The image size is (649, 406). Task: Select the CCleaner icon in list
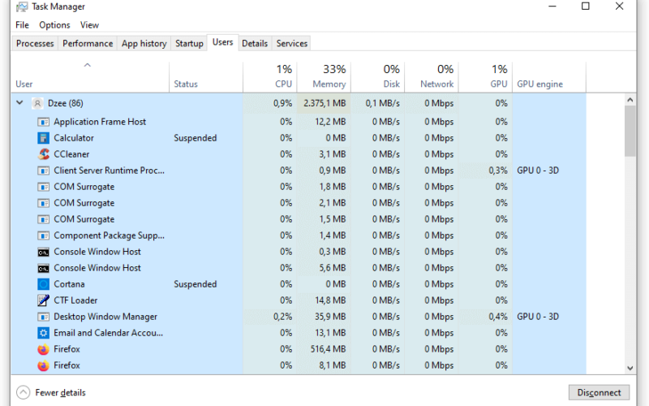point(43,154)
